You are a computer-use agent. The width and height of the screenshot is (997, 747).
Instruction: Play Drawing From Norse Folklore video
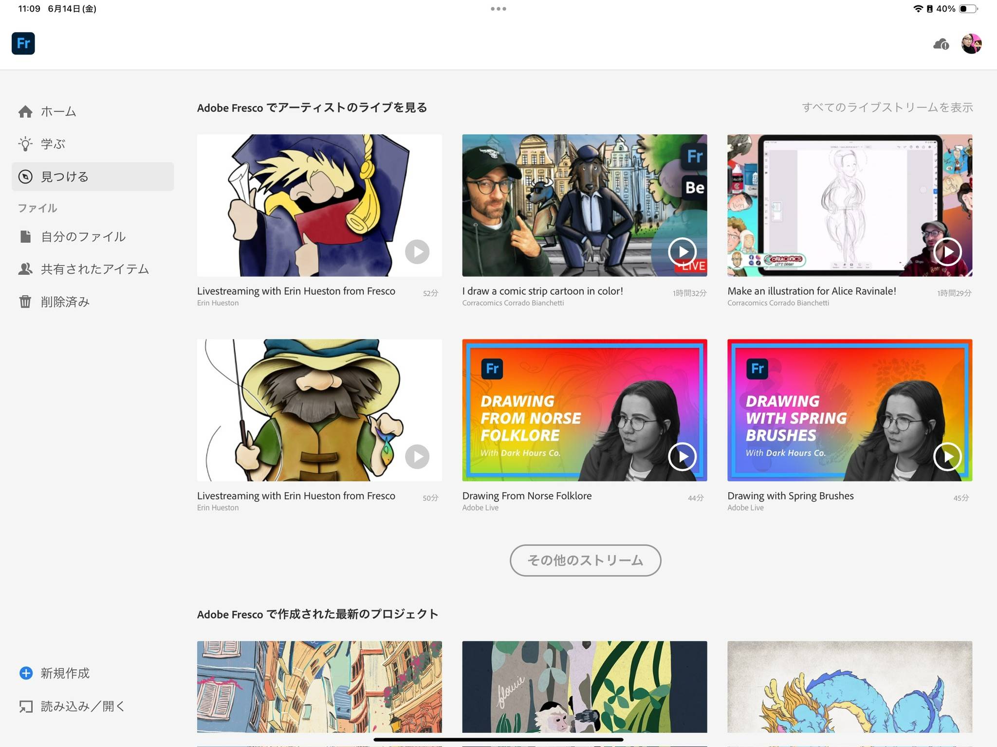682,457
